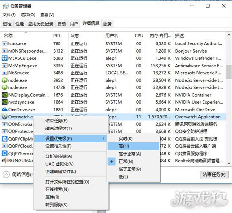
Task: Open the 文件(F) menu
Action: 9,15
